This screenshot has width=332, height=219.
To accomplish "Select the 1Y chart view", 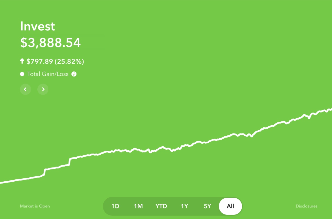I will tap(184, 206).
